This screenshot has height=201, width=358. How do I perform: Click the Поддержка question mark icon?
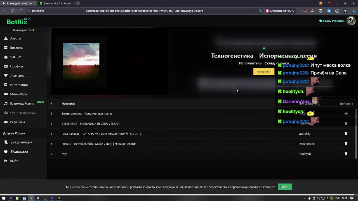6,152
